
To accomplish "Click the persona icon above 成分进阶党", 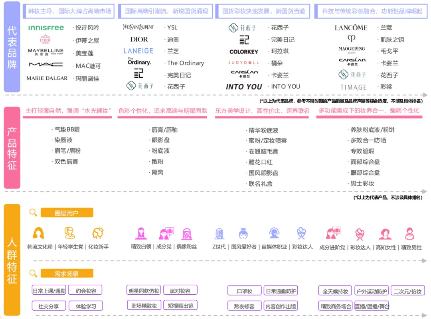I will tap(333, 233).
